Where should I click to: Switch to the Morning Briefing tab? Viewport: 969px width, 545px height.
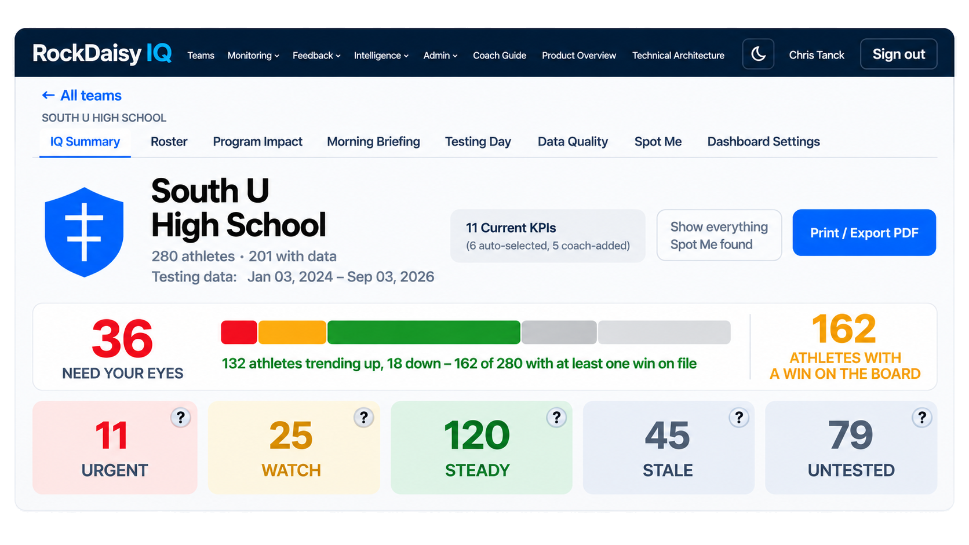[373, 142]
